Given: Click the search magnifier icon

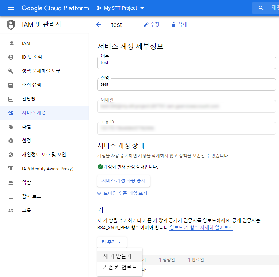Looking at the screenshot, I should (261, 8).
